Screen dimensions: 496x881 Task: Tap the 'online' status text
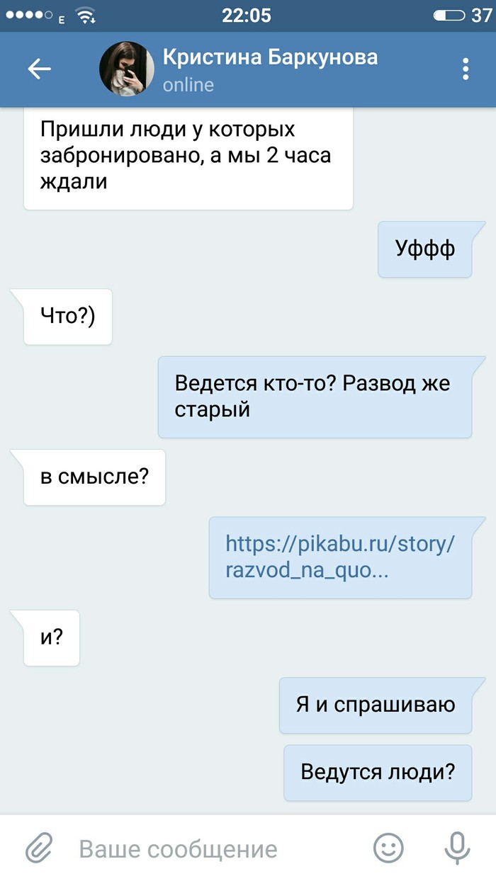pyautogui.click(x=188, y=85)
